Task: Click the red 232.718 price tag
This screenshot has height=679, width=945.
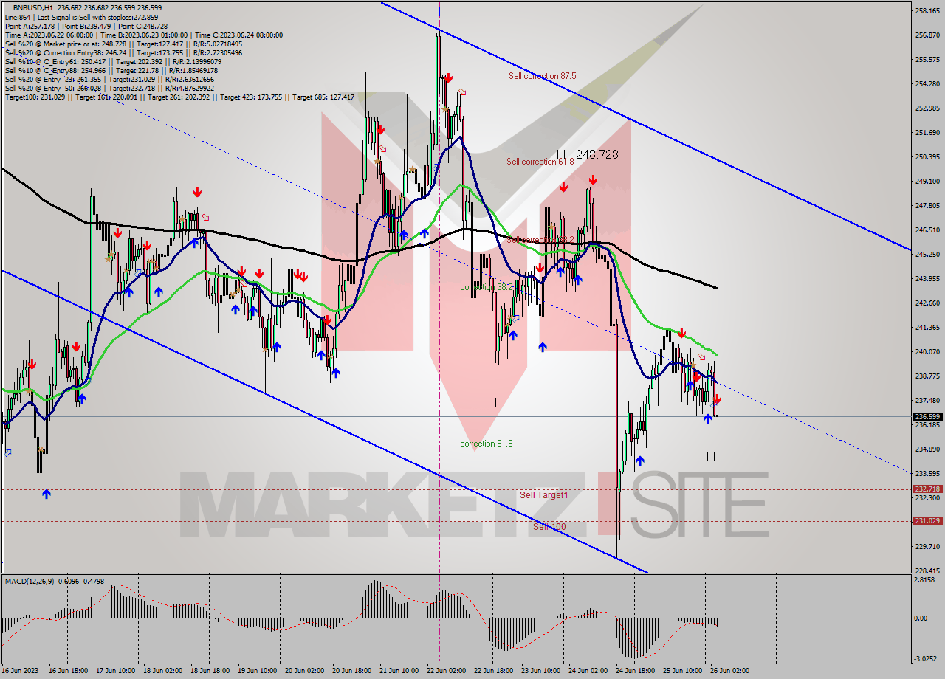Action: (927, 489)
